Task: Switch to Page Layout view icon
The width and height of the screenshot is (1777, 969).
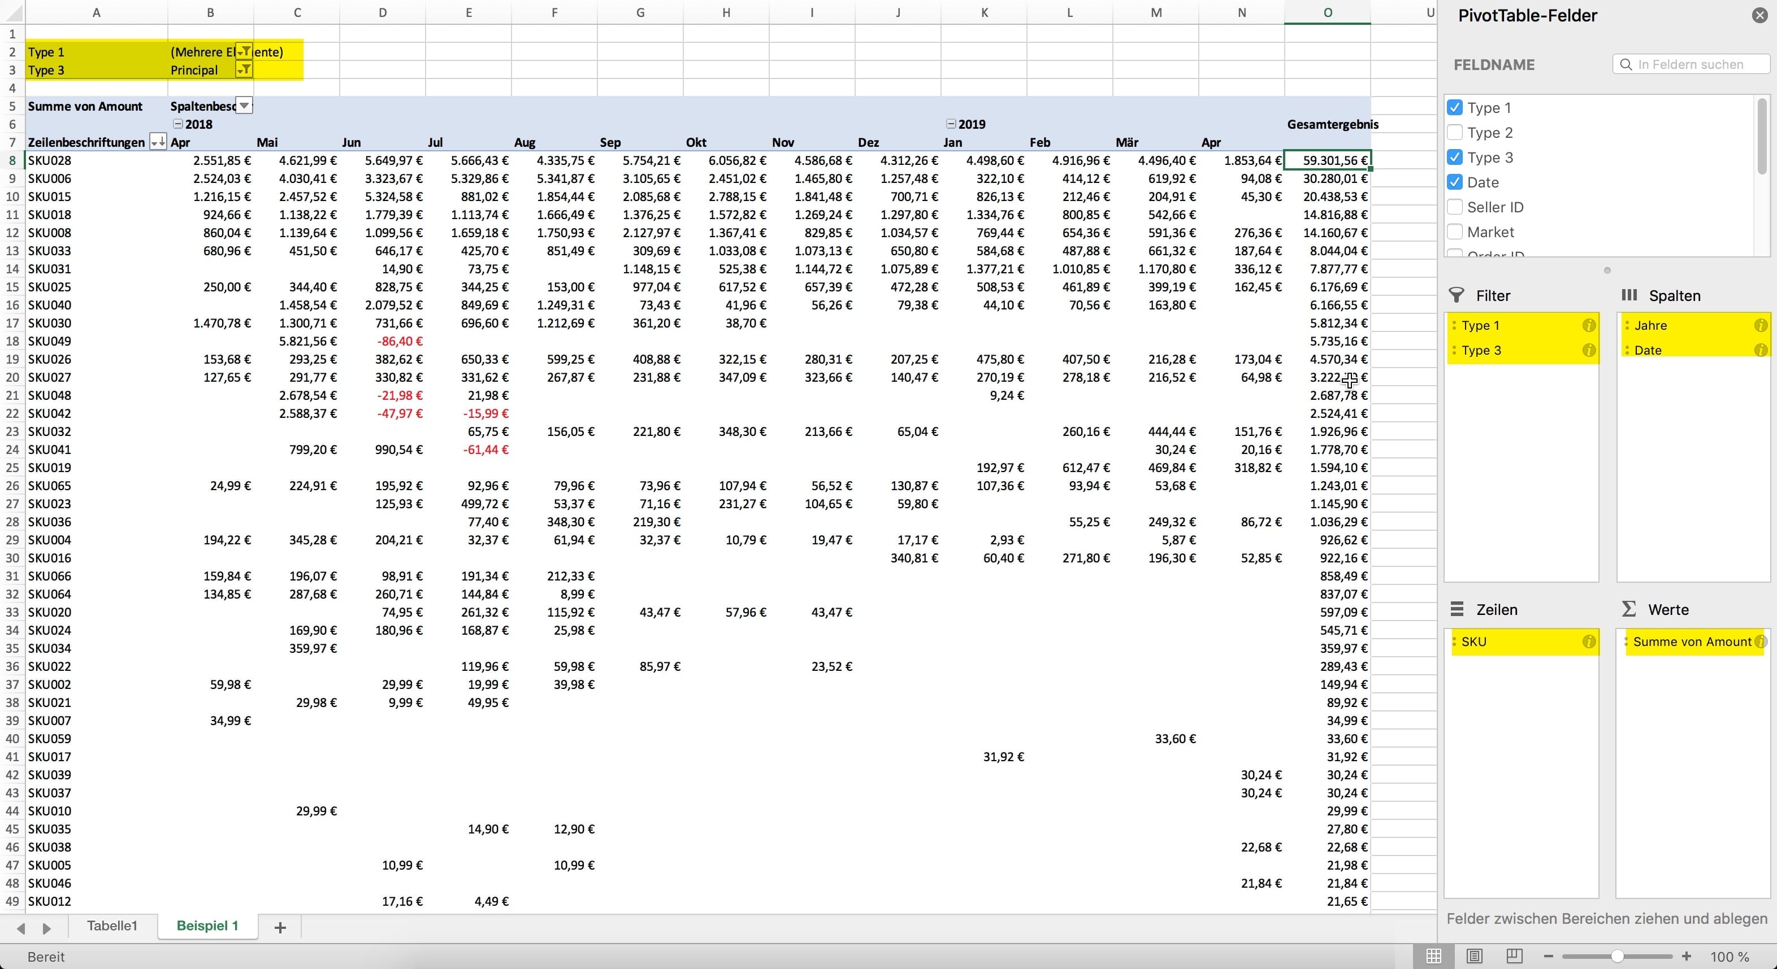Action: click(x=1474, y=956)
